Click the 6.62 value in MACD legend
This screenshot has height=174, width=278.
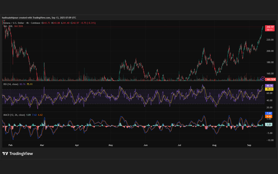(40, 115)
